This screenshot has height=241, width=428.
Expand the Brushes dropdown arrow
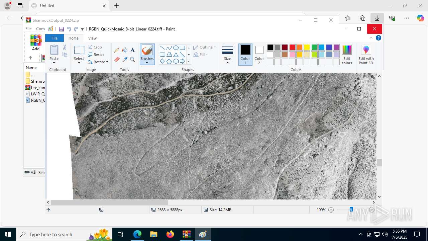(x=147, y=63)
